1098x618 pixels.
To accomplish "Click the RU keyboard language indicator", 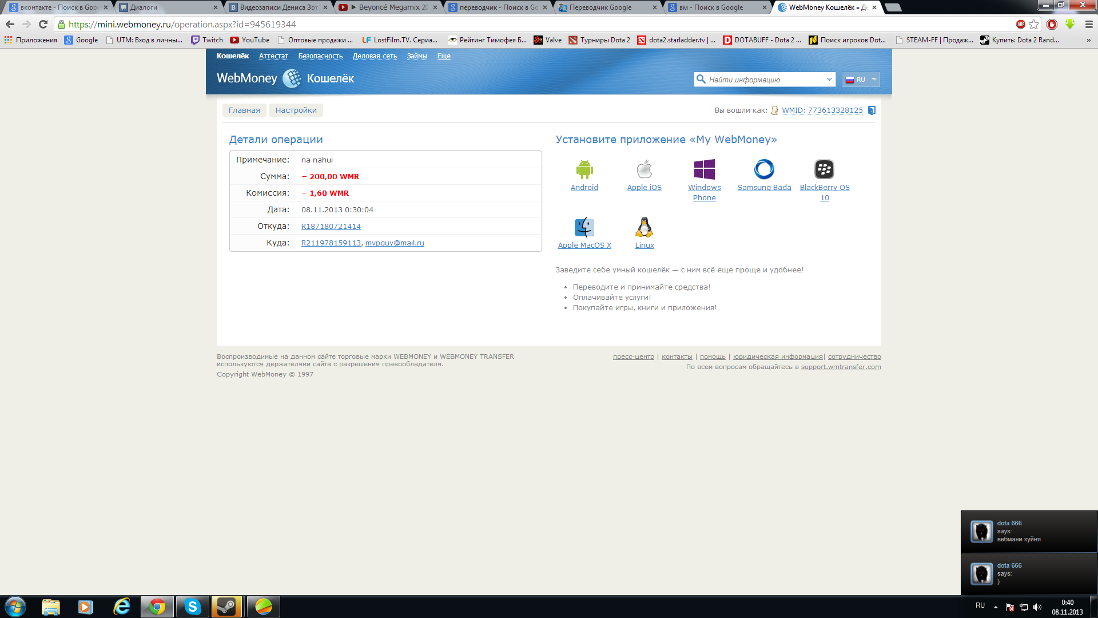I will (980, 605).
